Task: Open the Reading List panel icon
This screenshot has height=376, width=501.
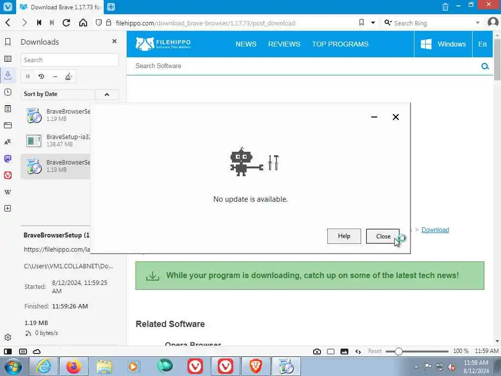Action: (x=8, y=59)
